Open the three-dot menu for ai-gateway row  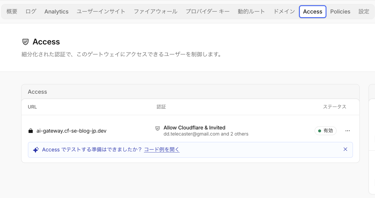click(348, 131)
